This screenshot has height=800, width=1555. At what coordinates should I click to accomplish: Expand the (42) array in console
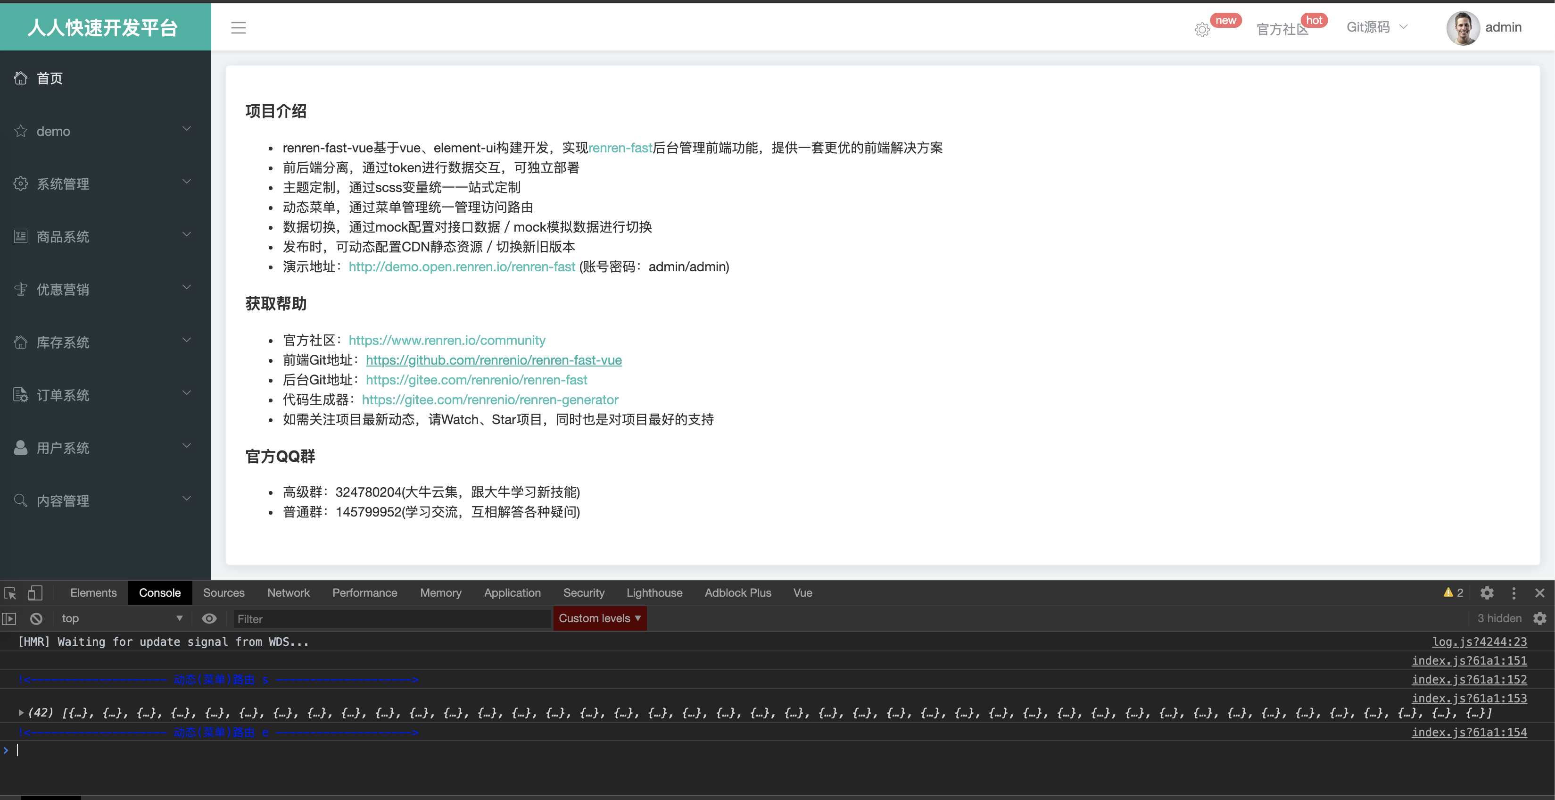[x=21, y=712]
